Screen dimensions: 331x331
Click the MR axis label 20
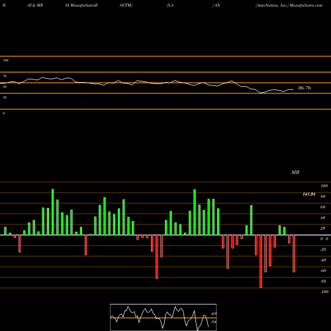(323, 228)
